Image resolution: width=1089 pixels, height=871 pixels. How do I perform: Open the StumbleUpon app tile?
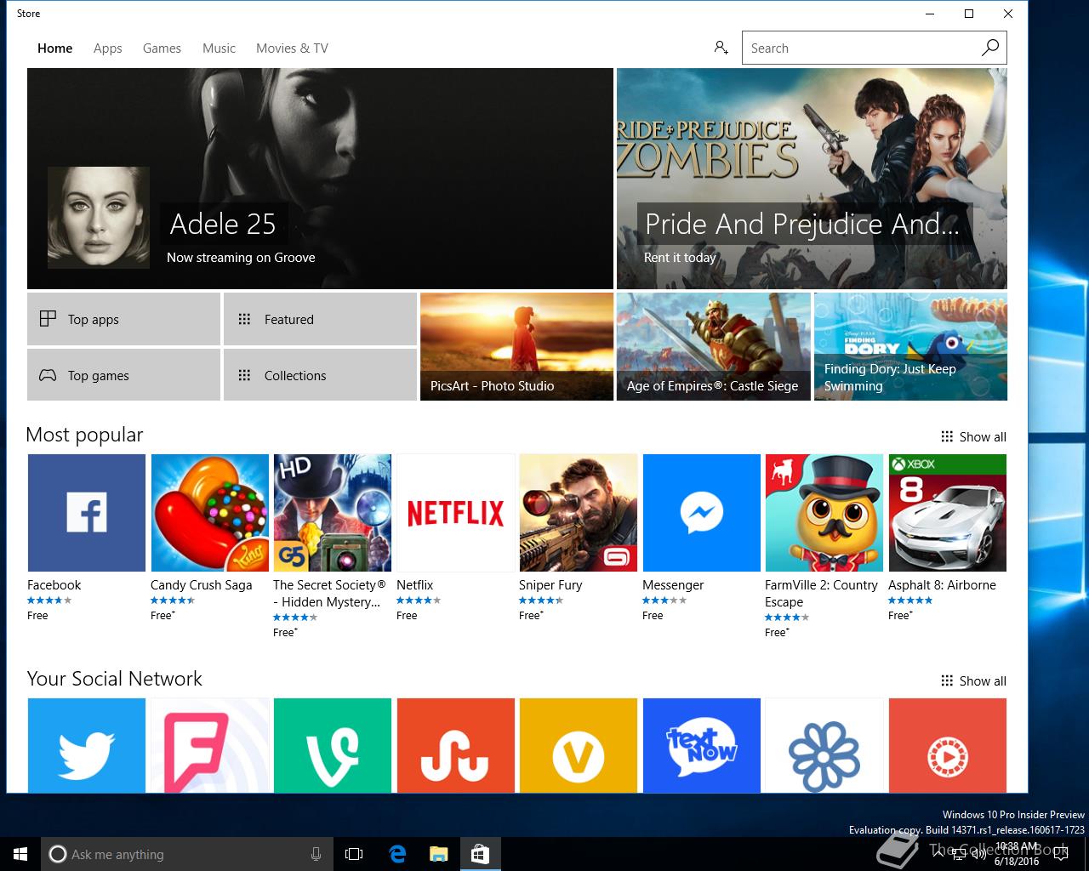tap(456, 746)
